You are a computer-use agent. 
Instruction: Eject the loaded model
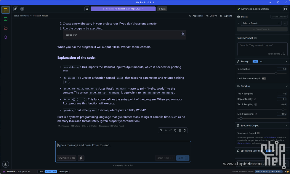point(162,9)
